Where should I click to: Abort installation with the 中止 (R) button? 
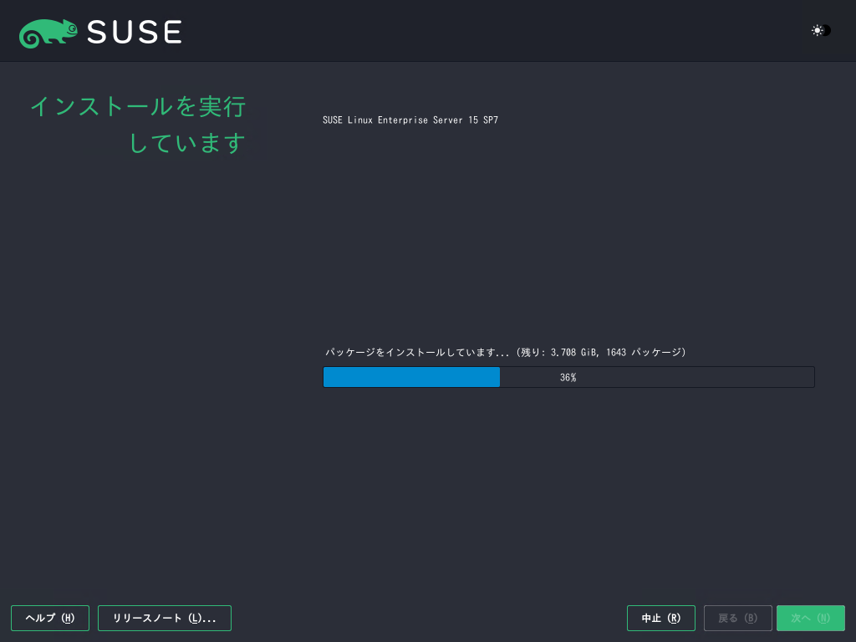point(660,619)
